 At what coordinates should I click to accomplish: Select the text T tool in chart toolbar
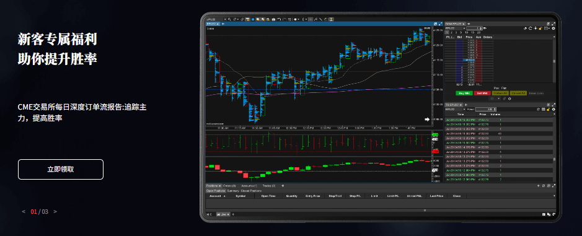(331, 19)
